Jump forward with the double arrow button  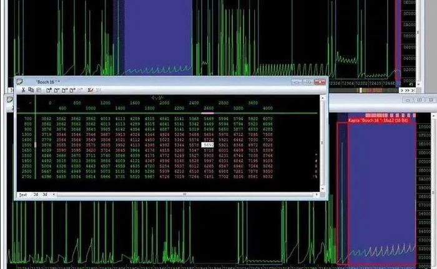coord(407,90)
